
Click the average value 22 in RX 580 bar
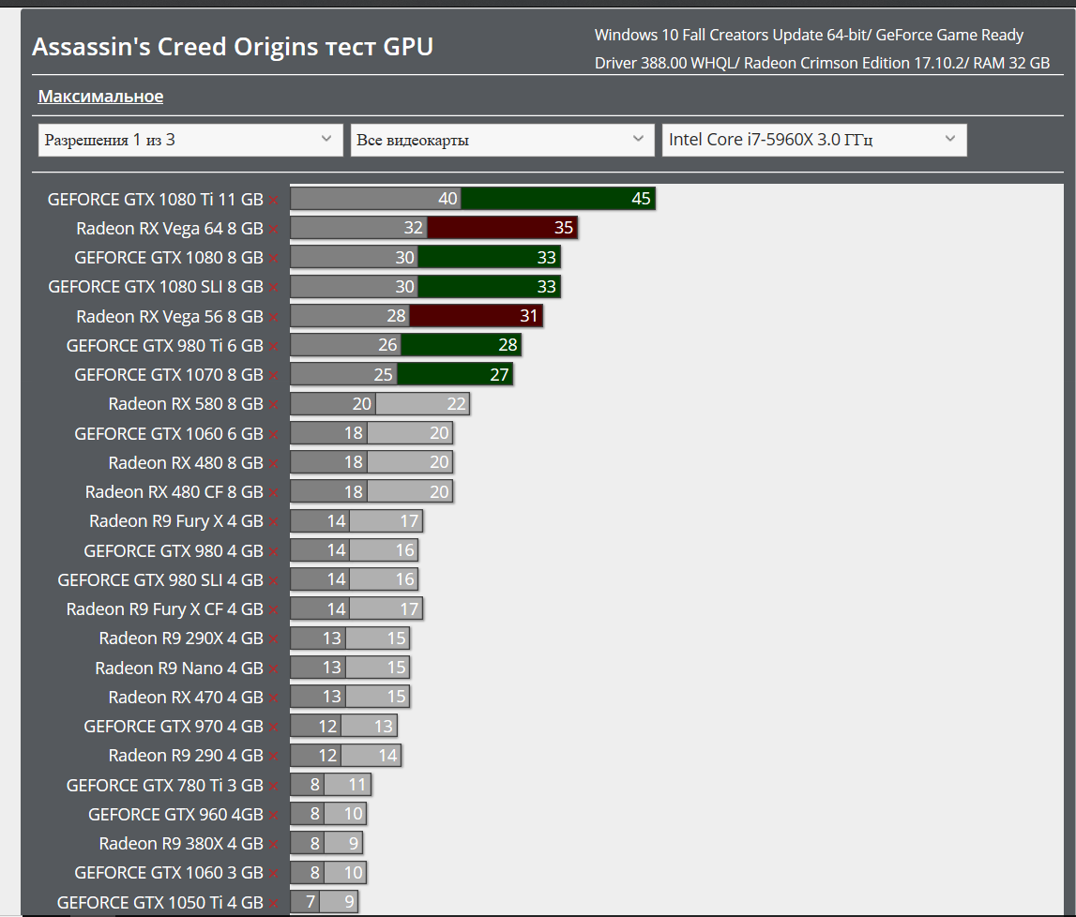[x=456, y=404]
